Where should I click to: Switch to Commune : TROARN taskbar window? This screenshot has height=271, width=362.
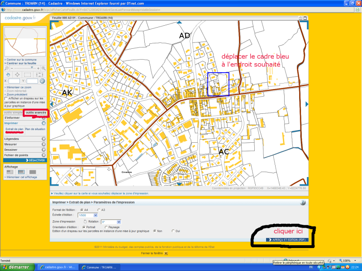click(99, 267)
